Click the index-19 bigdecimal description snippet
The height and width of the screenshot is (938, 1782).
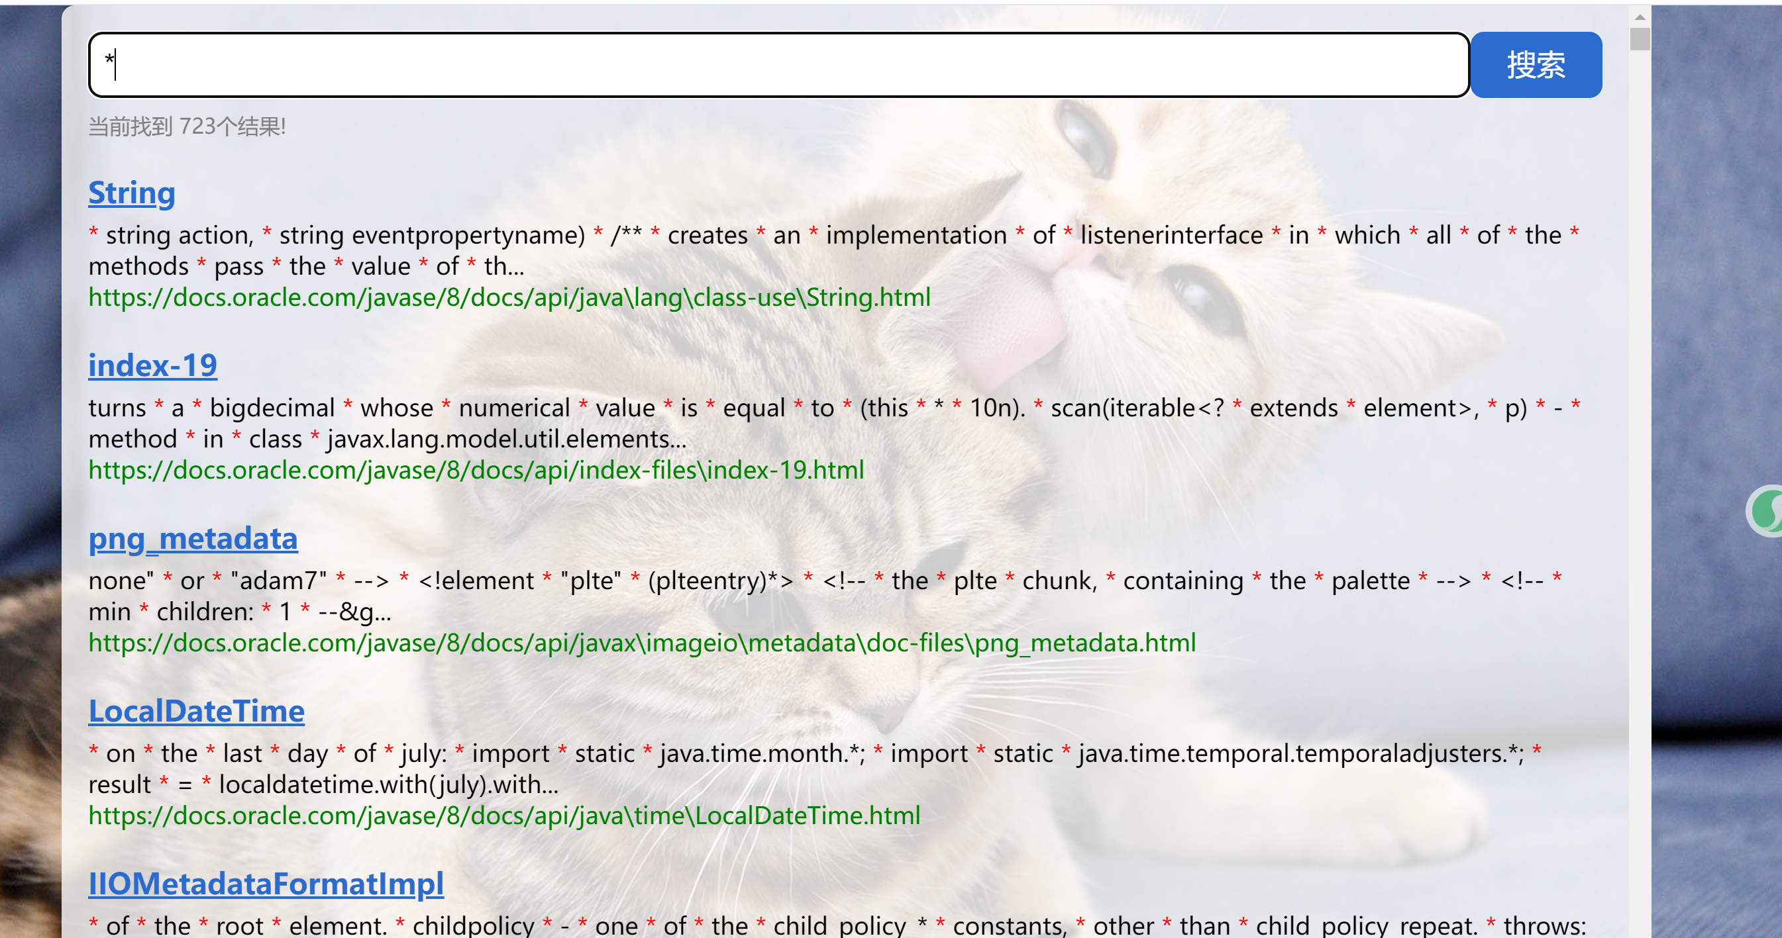click(x=833, y=423)
